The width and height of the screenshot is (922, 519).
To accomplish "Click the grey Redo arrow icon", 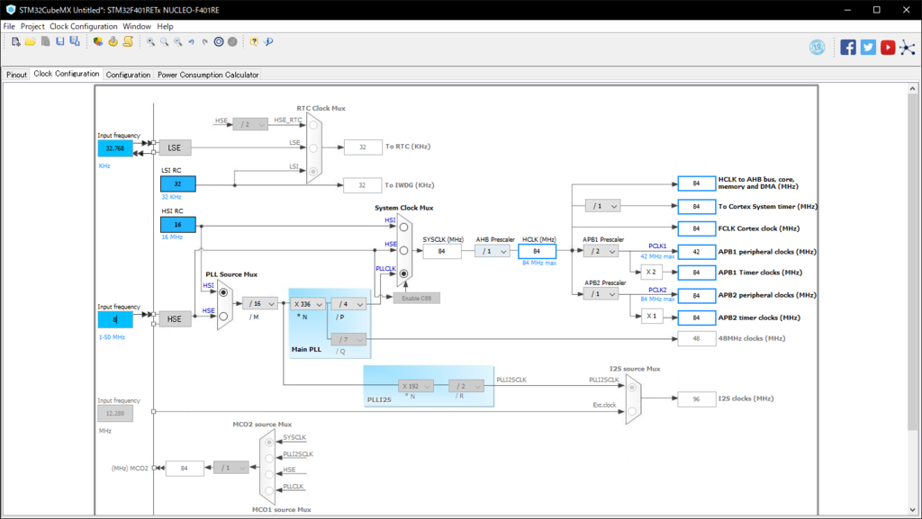I will coord(205,41).
